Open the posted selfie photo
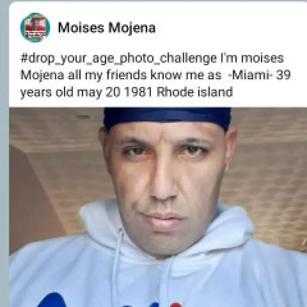 [x=158, y=207]
